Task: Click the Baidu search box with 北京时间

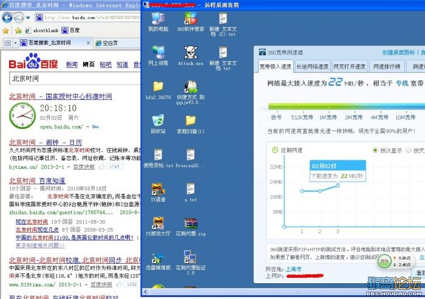Action: tap(75, 78)
